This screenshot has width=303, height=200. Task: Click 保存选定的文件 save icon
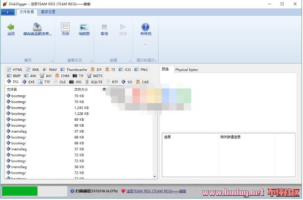[37, 27]
